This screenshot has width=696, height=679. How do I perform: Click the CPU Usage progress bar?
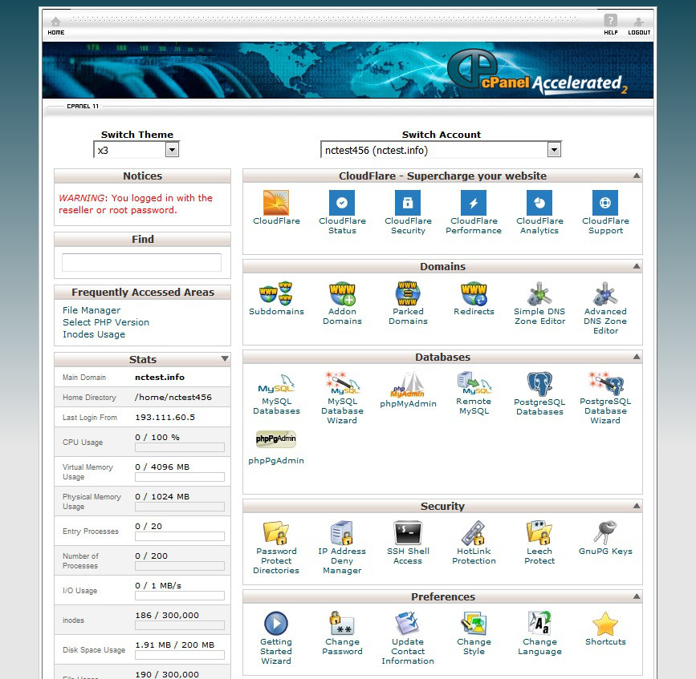[180, 447]
